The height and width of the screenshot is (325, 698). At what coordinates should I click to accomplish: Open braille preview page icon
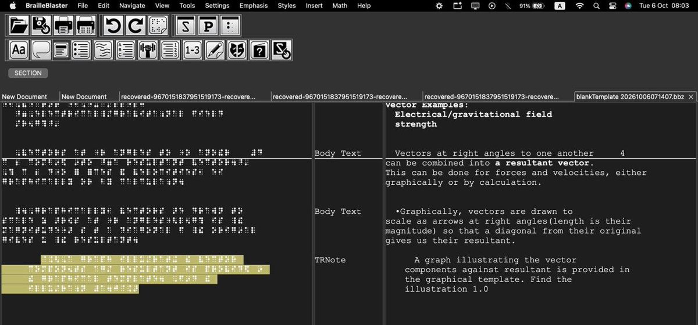click(158, 26)
